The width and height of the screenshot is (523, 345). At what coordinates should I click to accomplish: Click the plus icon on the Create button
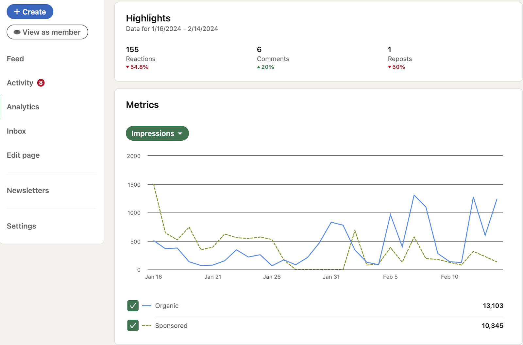pos(16,11)
